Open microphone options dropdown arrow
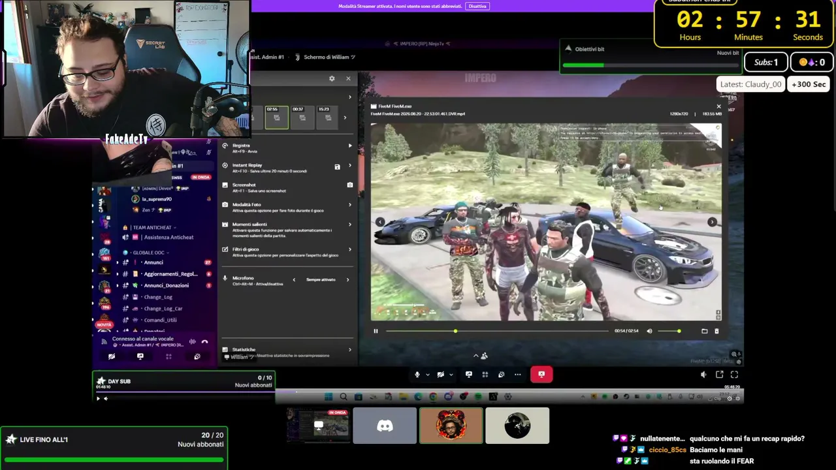The image size is (836, 470). coord(428,375)
